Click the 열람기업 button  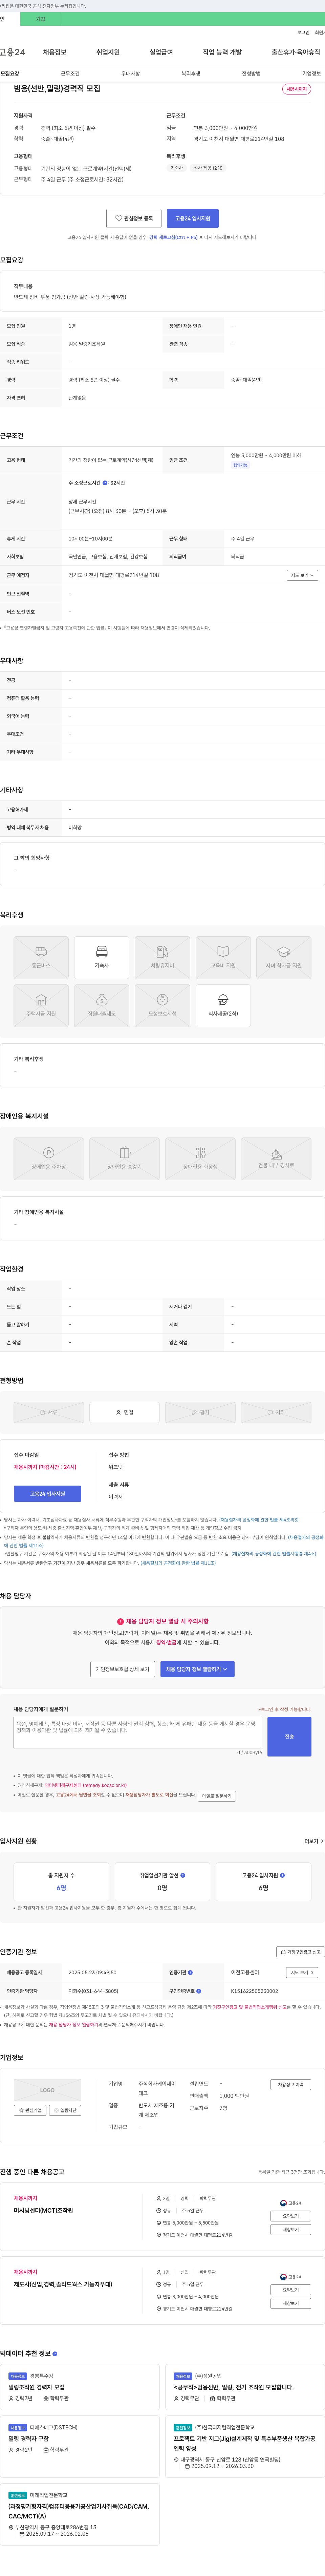click(x=65, y=2110)
